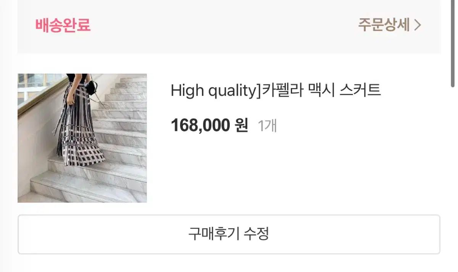Click the 1개 quantity label
The height and width of the screenshot is (272, 458).
click(x=267, y=126)
